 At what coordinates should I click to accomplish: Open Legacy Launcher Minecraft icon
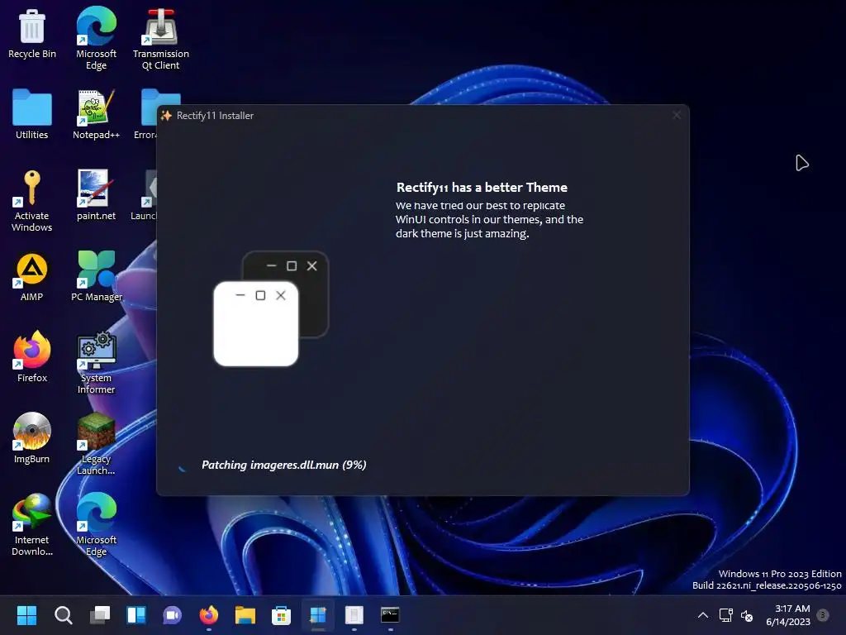(96, 444)
